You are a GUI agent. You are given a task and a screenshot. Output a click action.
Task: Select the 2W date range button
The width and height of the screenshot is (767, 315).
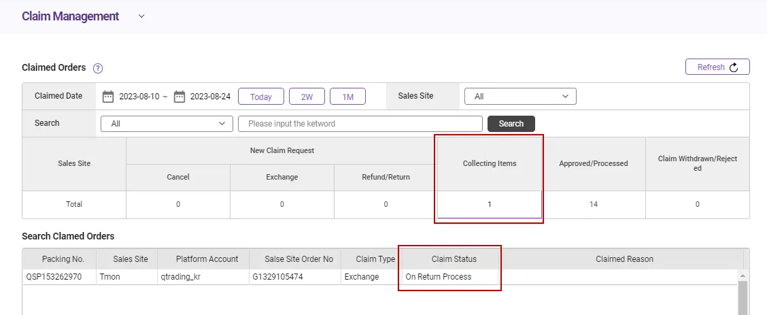(x=307, y=97)
